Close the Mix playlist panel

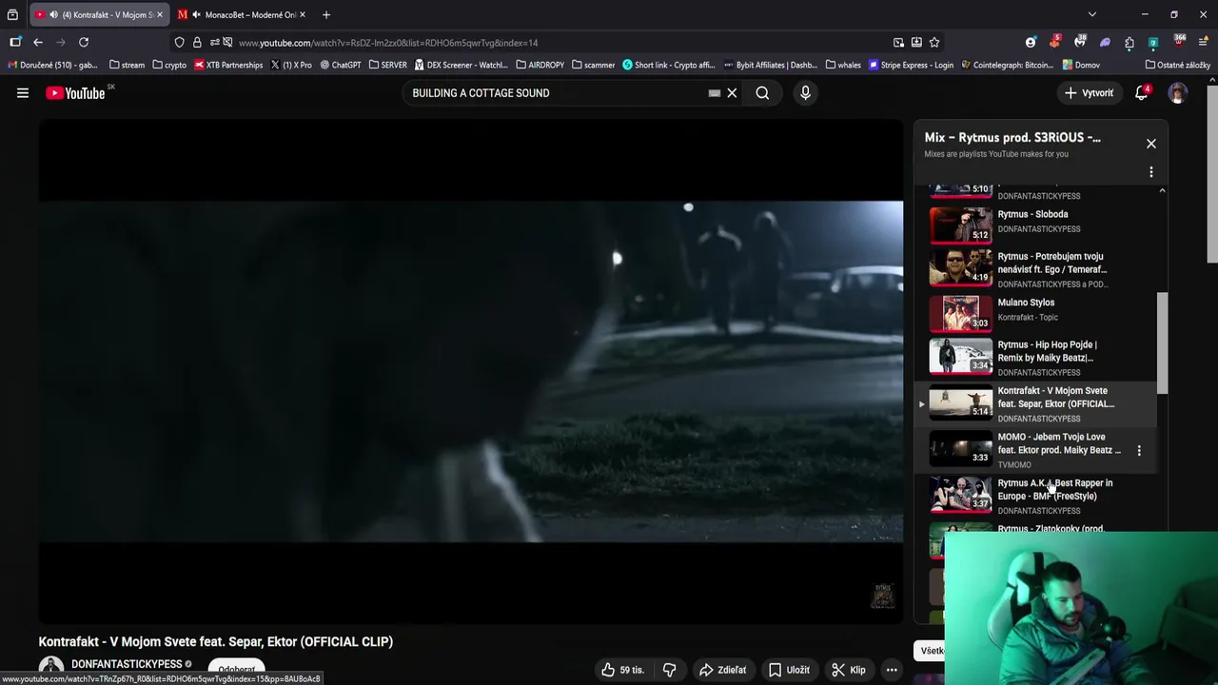click(1151, 144)
